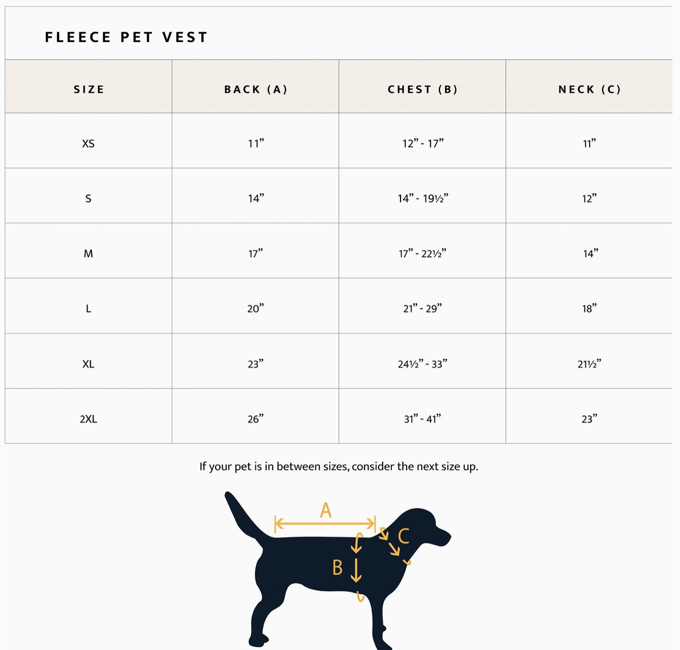Click the orange letter A on dog diagram
The image size is (680, 650).
click(x=325, y=510)
